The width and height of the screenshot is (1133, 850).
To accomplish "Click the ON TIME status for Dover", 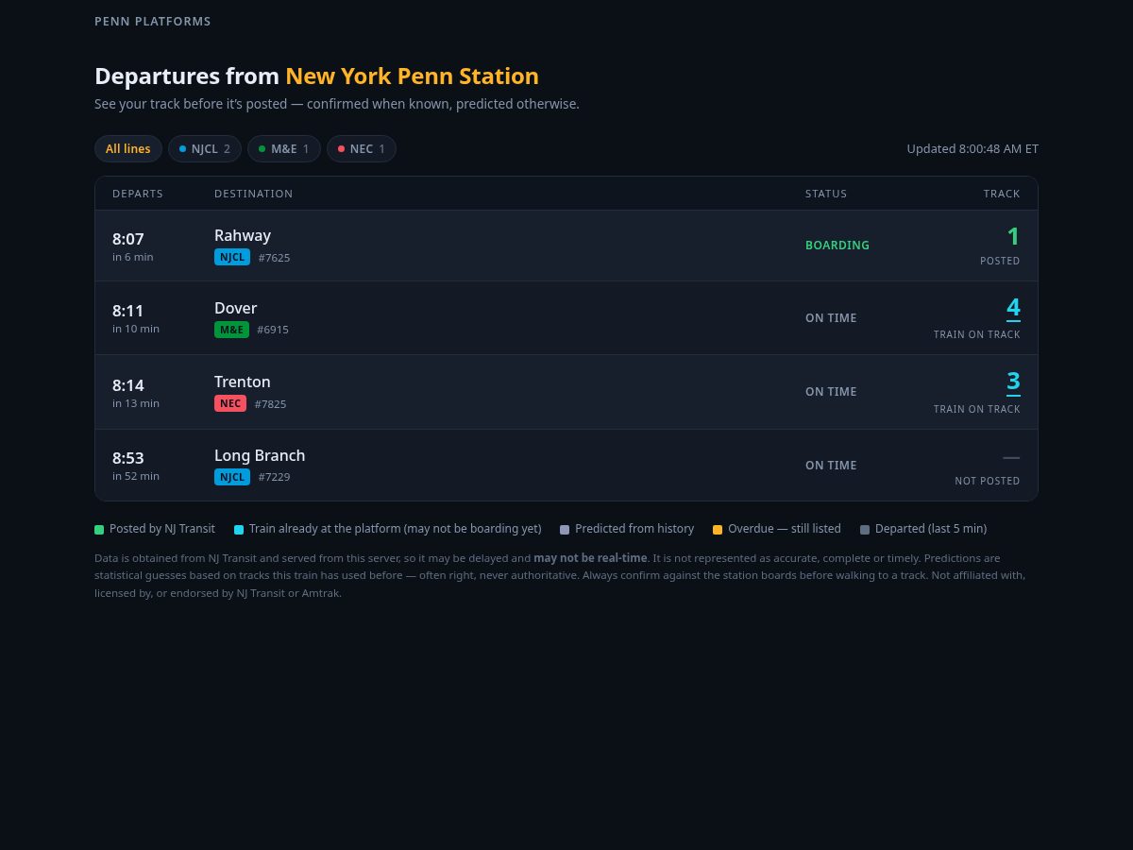I will coord(831,318).
